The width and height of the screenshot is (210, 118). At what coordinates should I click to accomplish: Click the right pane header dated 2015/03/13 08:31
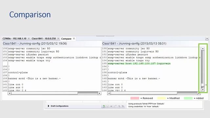[x=134, y=44]
